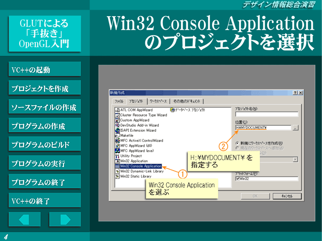Click the プロジェクト名 input field
The height and width of the screenshot is (241, 322).
(x=267, y=114)
